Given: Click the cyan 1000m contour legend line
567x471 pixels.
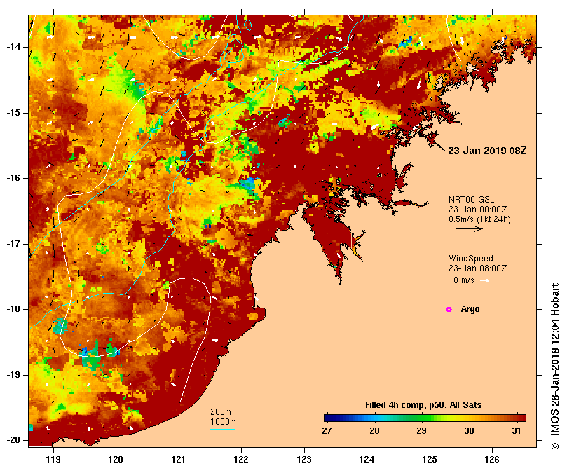Looking at the screenshot, I should pyautogui.click(x=223, y=430).
